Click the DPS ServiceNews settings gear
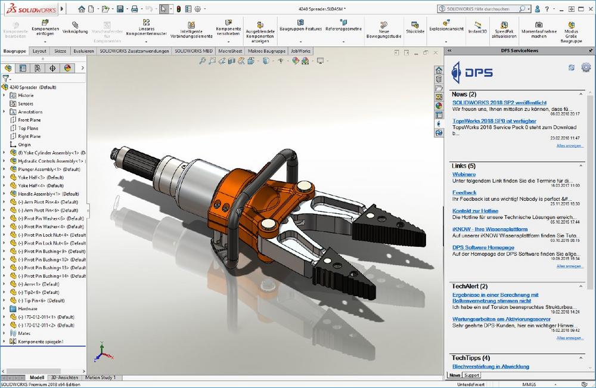The height and width of the screenshot is (388, 596). click(586, 67)
